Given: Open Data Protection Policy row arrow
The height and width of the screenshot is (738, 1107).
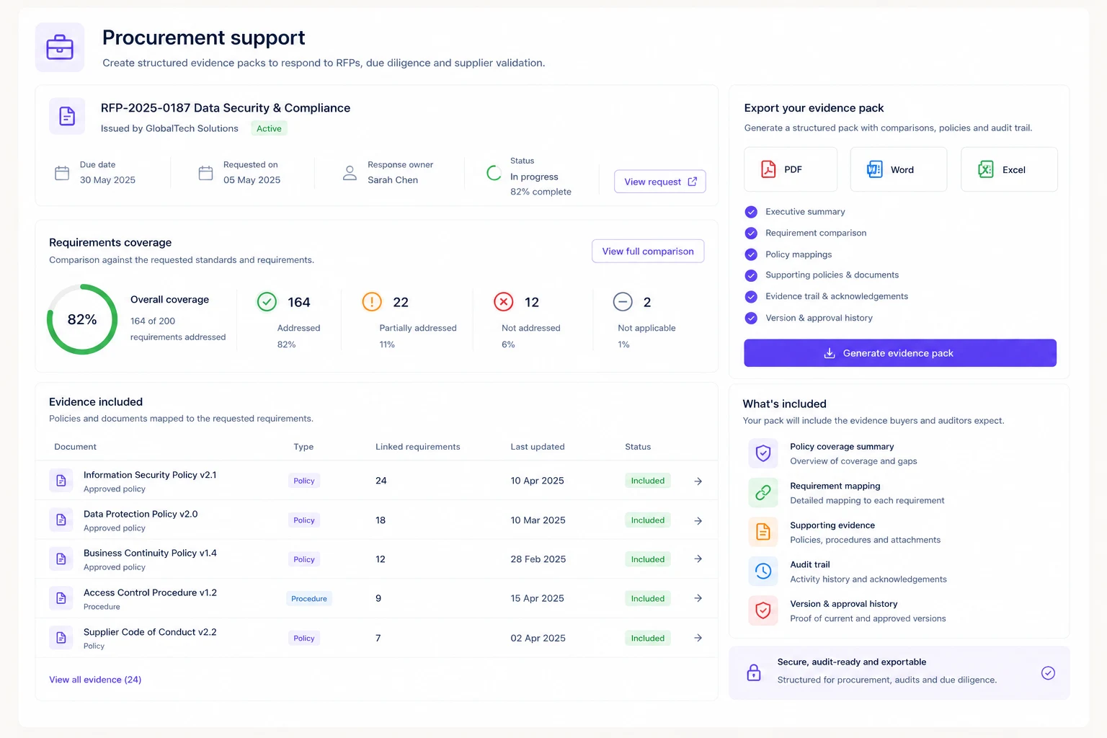Looking at the screenshot, I should 698,520.
